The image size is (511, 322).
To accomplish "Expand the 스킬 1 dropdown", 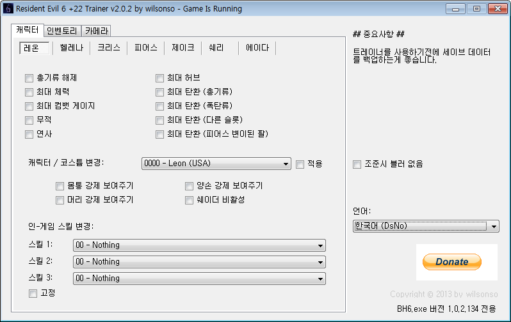I will coord(199,245).
